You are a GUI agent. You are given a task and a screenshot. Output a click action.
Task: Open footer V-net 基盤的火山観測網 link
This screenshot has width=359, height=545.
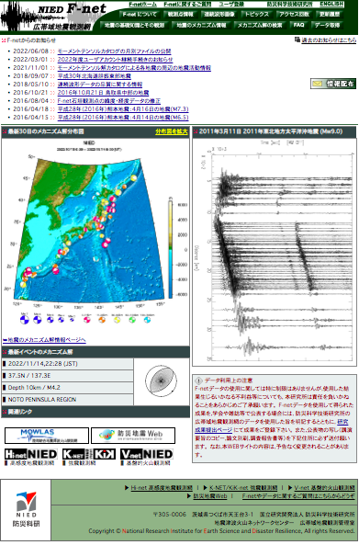(x=324, y=488)
